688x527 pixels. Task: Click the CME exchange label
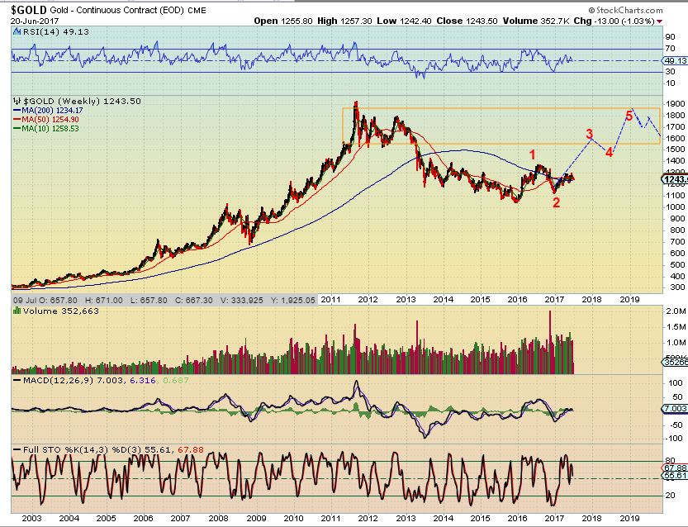[x=197, y=11]
